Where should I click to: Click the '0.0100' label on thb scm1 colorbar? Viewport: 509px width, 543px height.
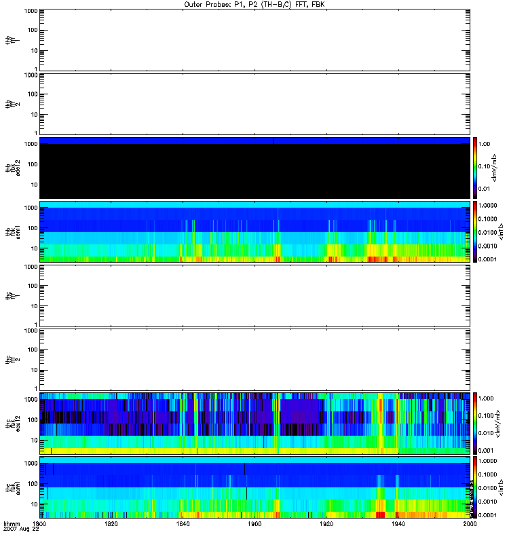coord(487,232)
